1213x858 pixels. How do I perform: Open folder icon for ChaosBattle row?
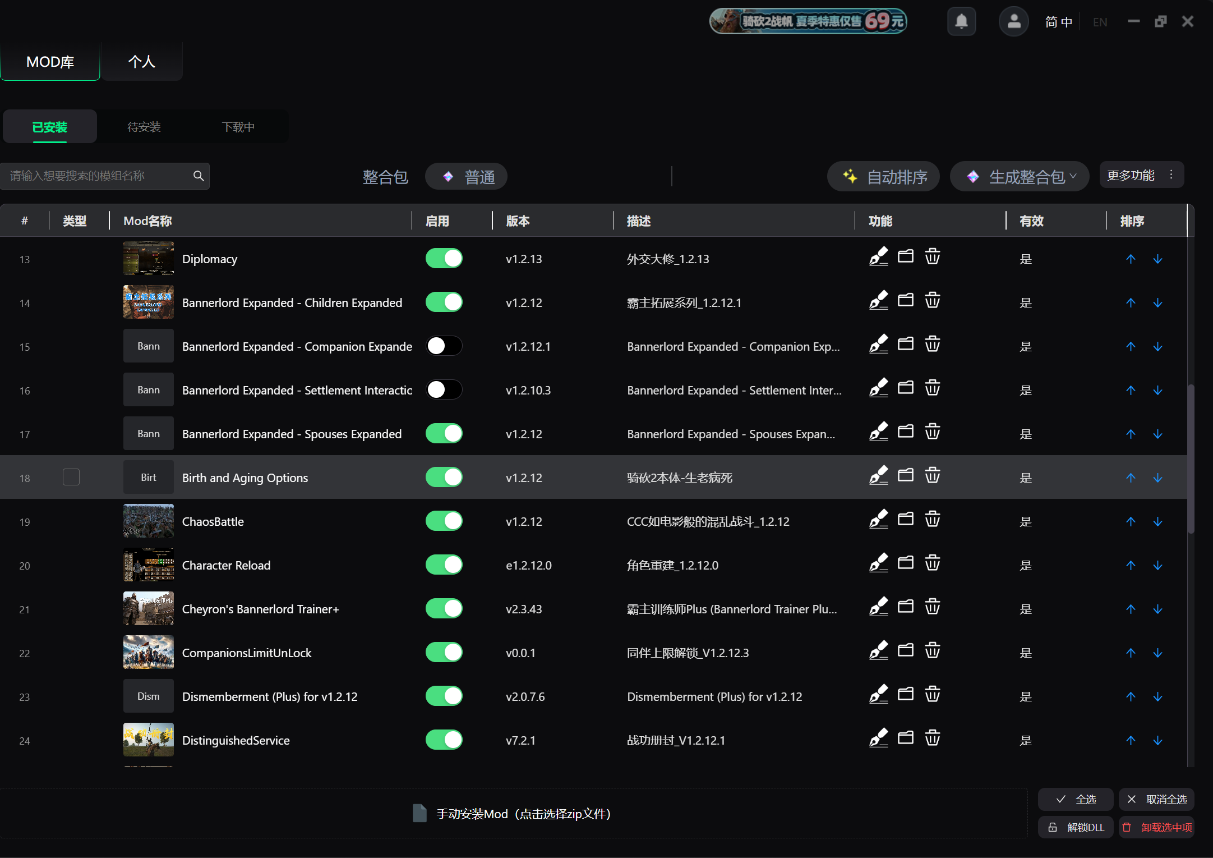tap(906, 519)
